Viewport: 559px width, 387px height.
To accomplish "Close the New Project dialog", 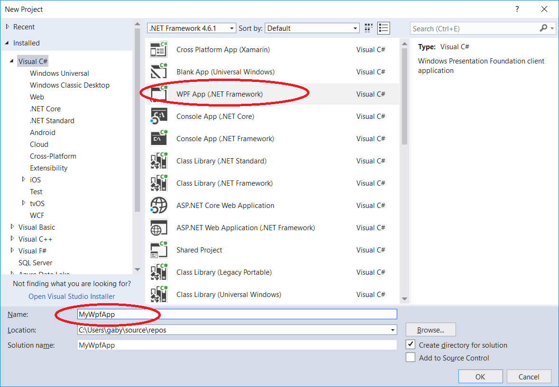I will click(544, 9).
